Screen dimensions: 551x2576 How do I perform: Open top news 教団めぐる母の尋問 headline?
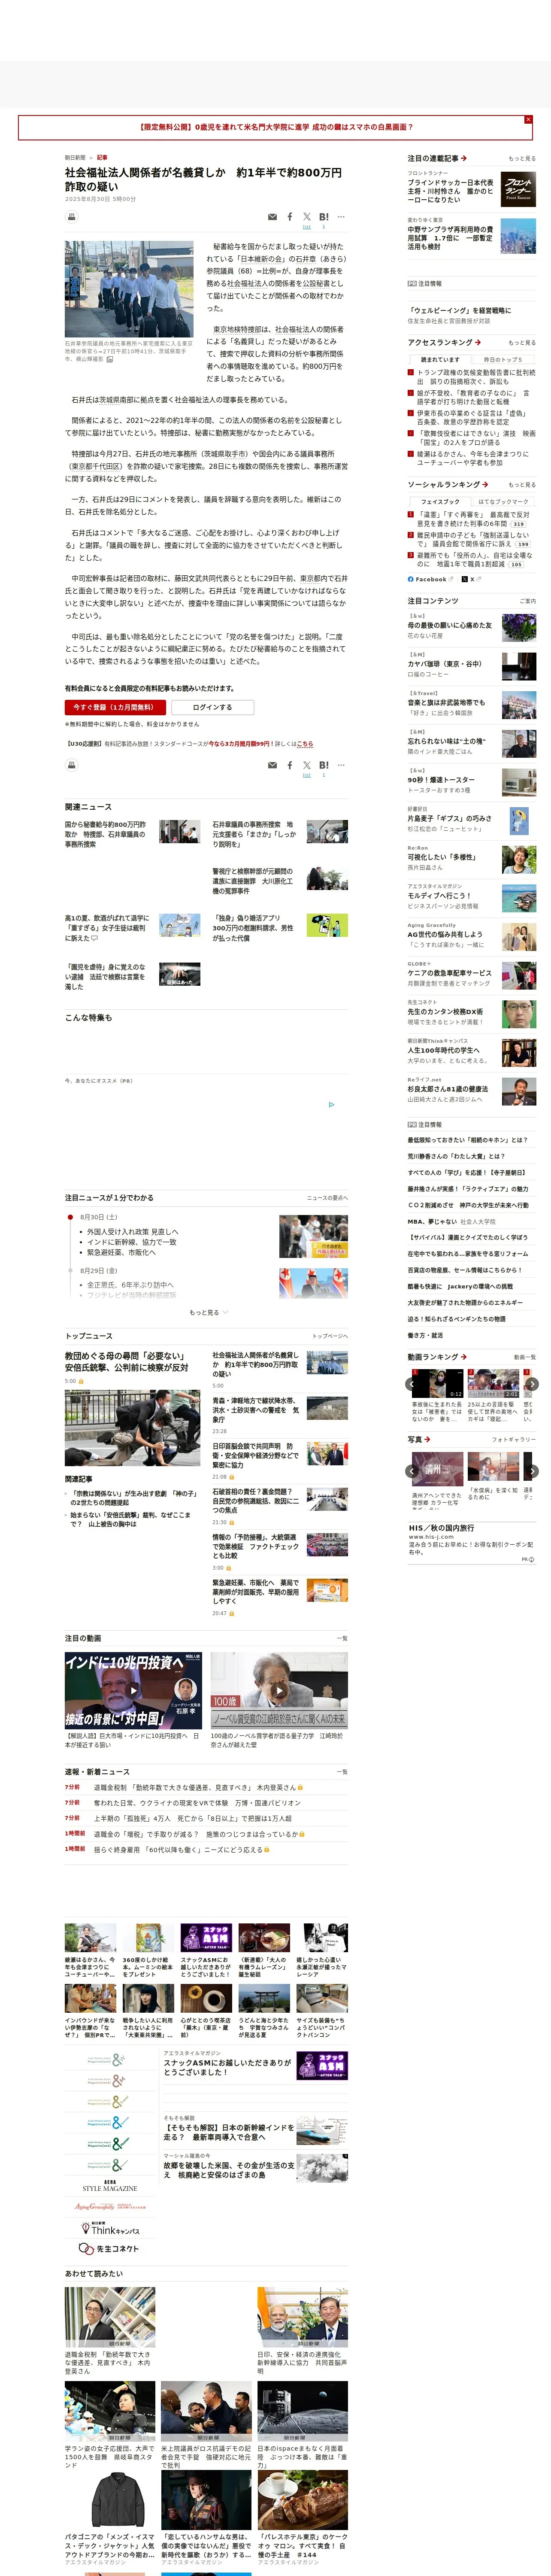pyautogui.click(x=126, y=1361)
